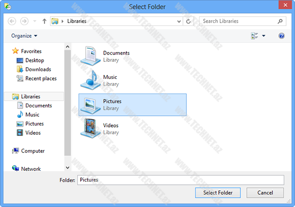Refresh the Libraries location

click(x=188, y=22)
